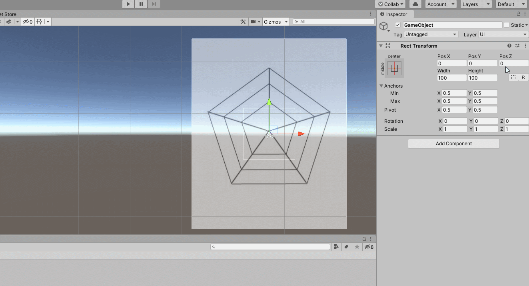Open Search by Type filter icon

click(x=336, y=247)
